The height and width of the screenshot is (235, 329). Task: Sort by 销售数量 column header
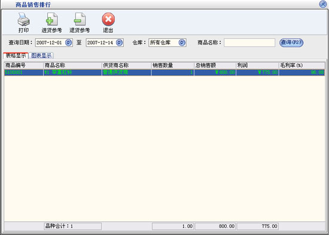173,65
